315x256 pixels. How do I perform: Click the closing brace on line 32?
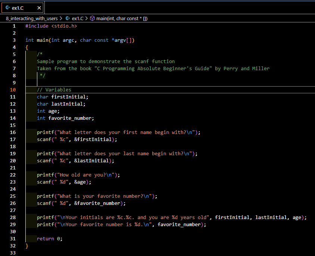click(x=27, y=246)
